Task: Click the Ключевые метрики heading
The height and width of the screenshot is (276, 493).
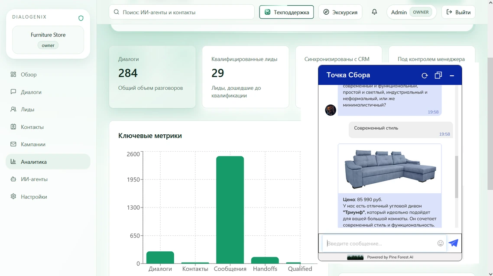Action: pos(150,136)
